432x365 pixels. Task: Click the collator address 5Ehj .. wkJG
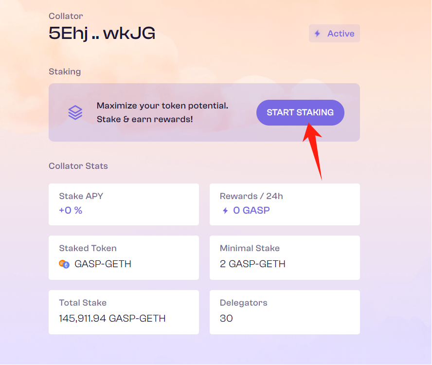[102, 34]
